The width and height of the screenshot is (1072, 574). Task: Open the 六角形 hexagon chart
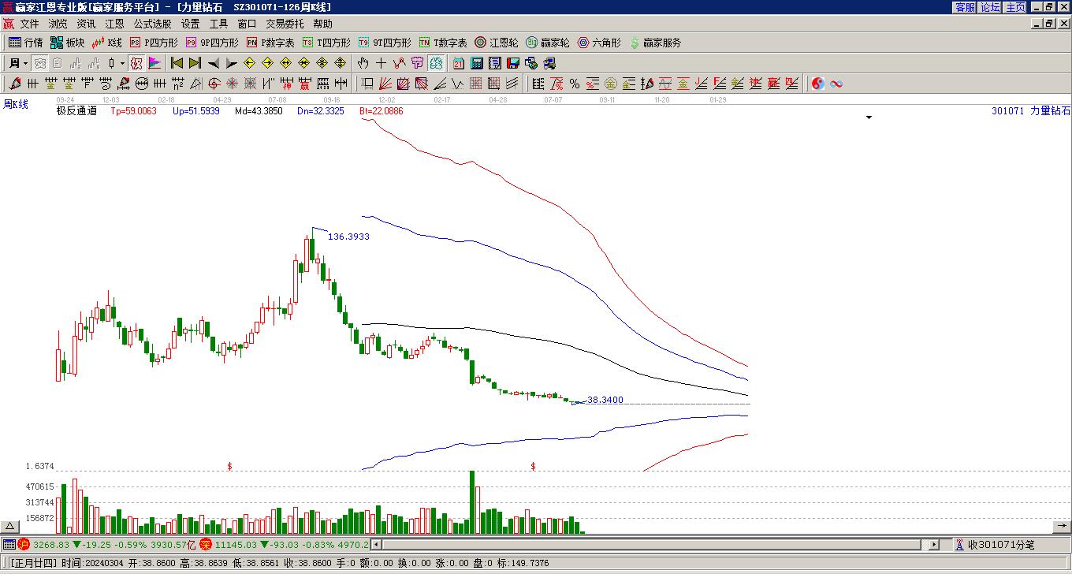[599, 43]
